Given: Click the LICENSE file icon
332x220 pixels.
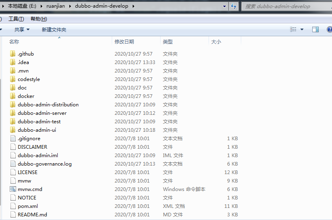Looking at the screenshot, I should (x=13, y=172).
